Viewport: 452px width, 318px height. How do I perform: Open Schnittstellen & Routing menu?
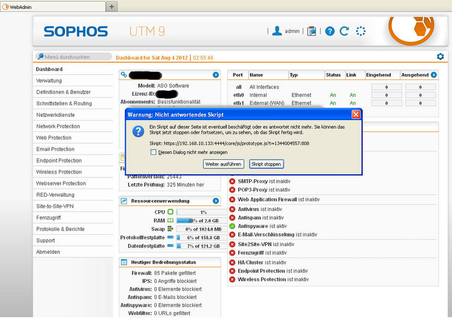(x=73, y=103)
